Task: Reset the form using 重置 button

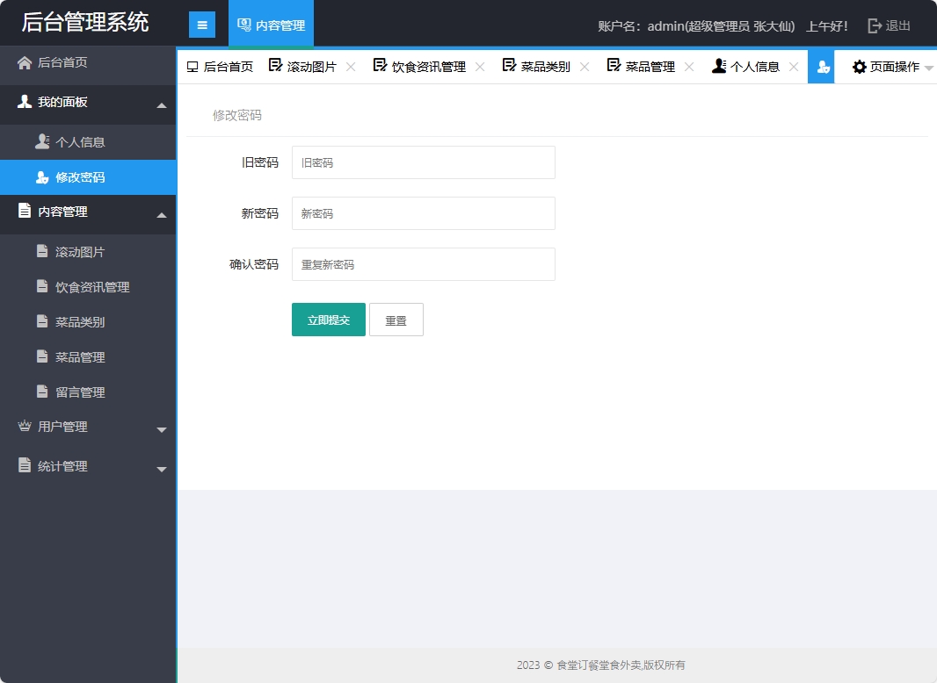Action: click(396, 320)
